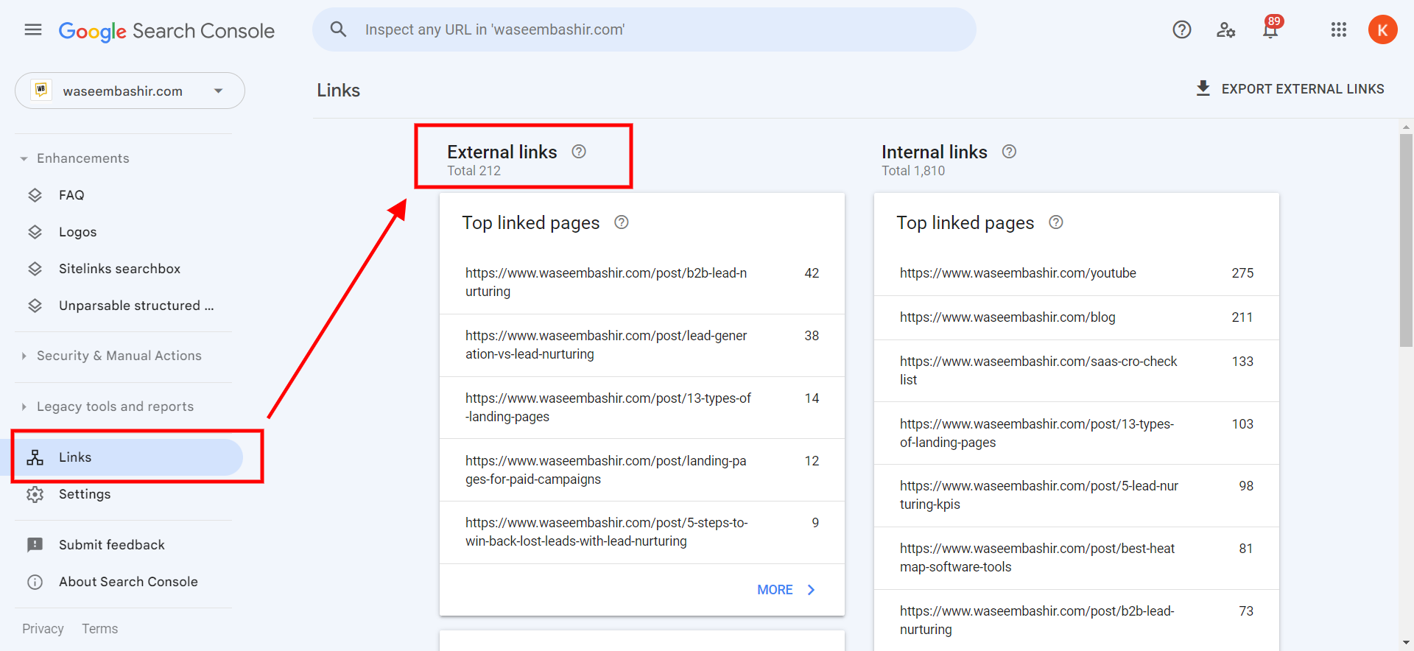Click EXPORT EXTERNAL LINKS button
The width and height of the screenshot is (1414, 651).
point(1290,89)
